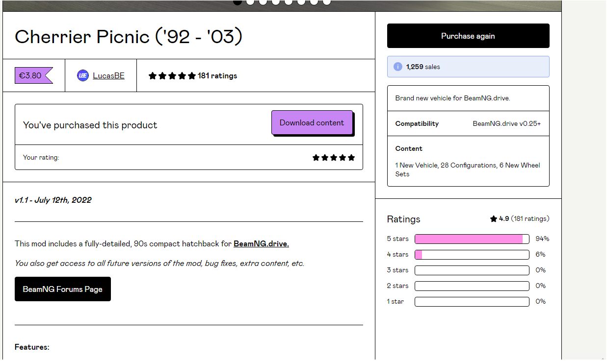The width and height of the screenshot is (607, 361).
Task: Set your rating to three stars
Action: coord(334,158)
